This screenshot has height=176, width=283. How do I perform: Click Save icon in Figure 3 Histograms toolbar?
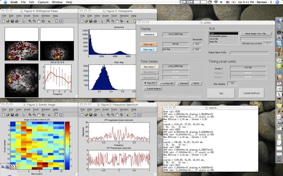pos(91,21)
